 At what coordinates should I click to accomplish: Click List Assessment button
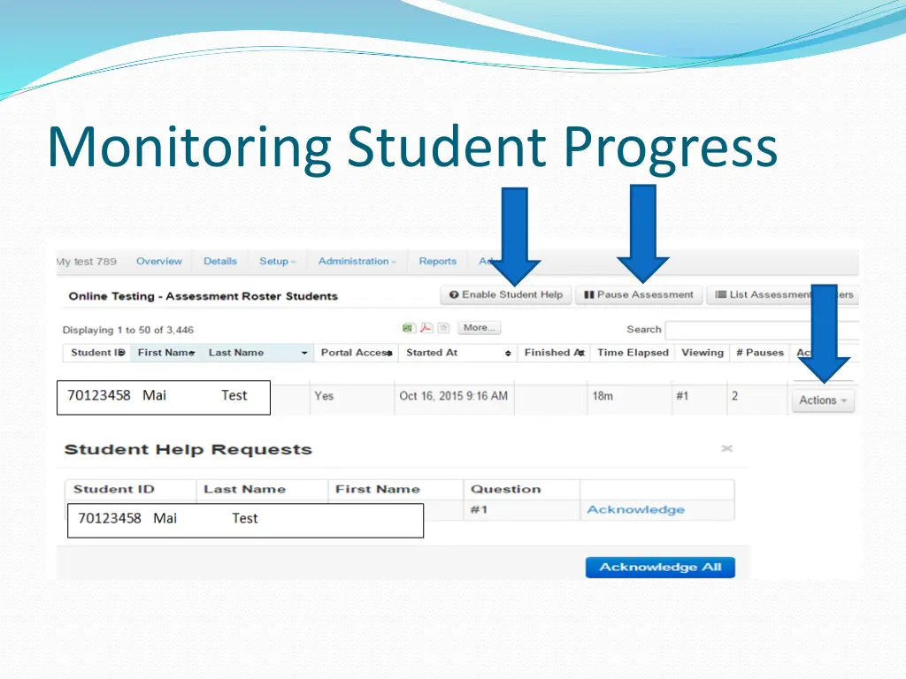tap(782, 295)
